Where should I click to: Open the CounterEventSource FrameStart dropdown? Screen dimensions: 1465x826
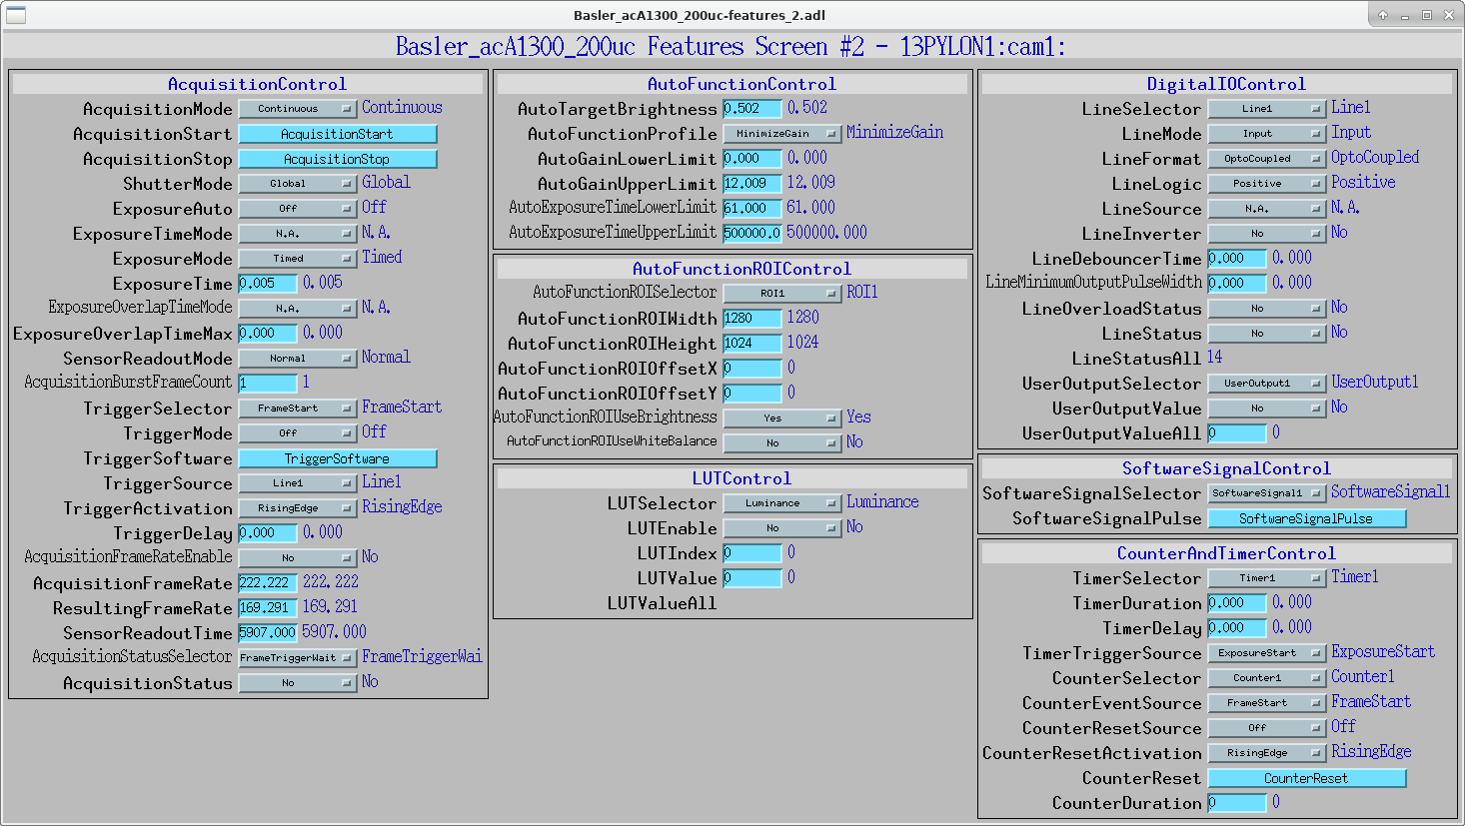(x=1267, y=703)
